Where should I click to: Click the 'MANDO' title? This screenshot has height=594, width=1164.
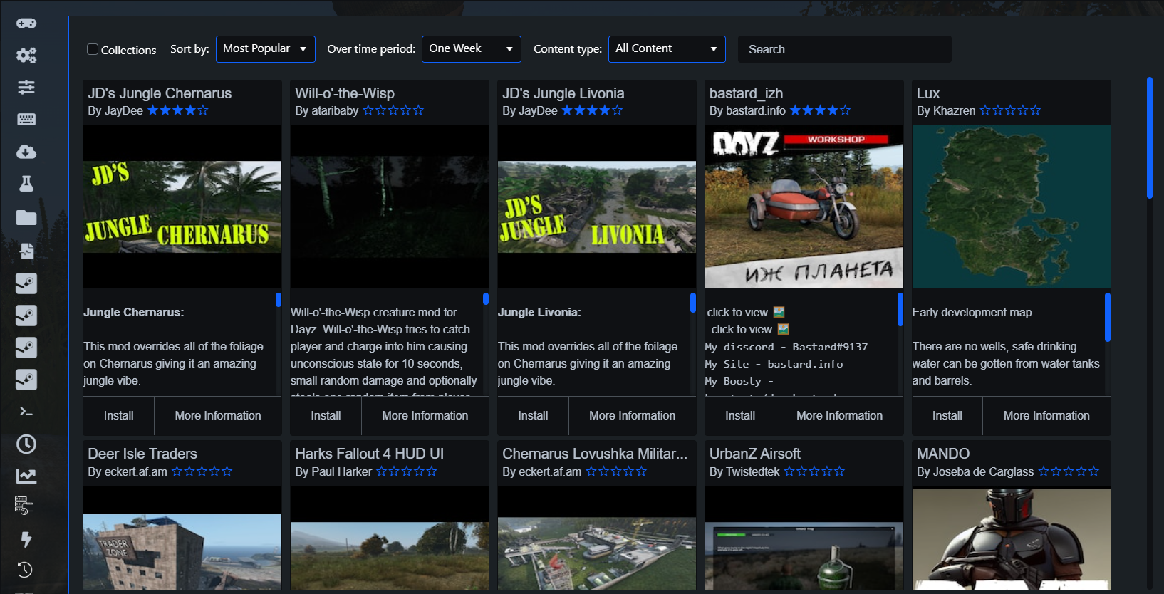point(943,454)
